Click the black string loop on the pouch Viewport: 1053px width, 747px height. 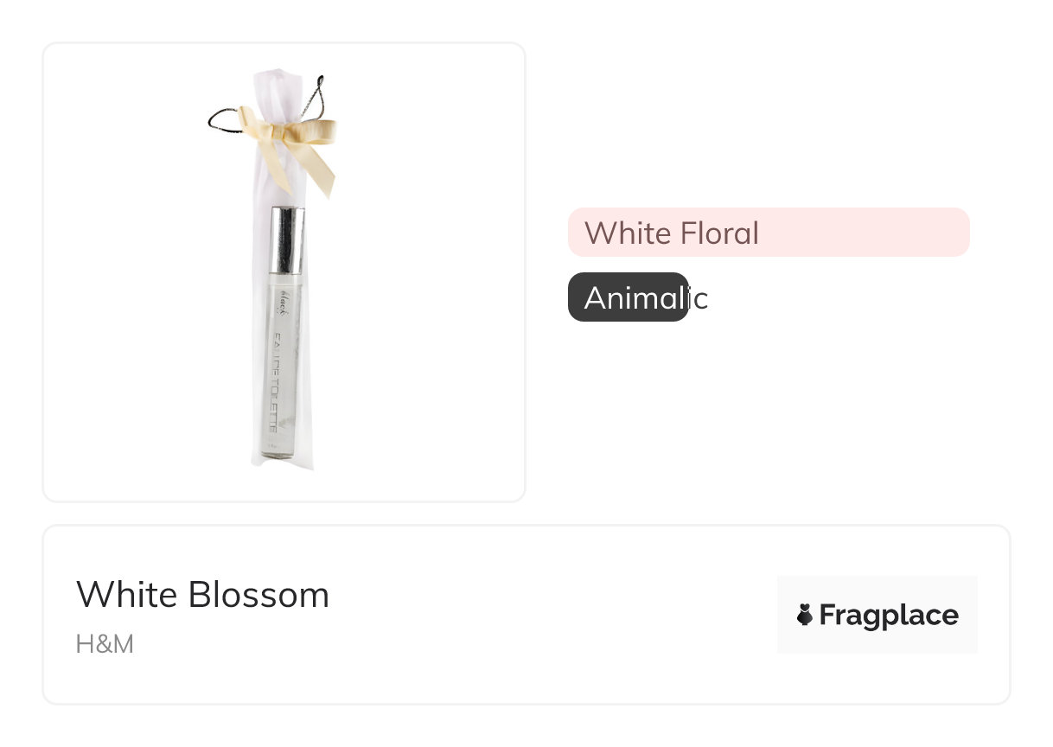(x=225, y=120)
